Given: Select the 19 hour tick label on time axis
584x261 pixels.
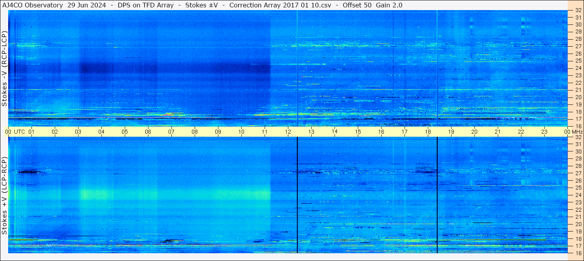Looking at the screenshot, I should (x=451, y=132).
